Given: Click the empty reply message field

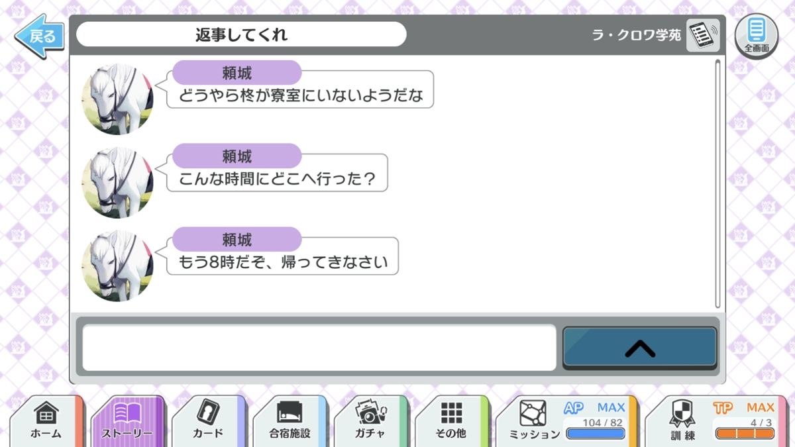Looking at the screenshot, I should [x=319, y=348].
